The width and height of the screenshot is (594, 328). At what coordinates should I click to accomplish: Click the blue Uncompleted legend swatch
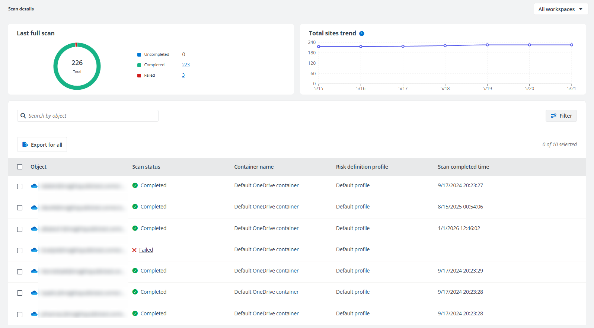coord(139,55)
